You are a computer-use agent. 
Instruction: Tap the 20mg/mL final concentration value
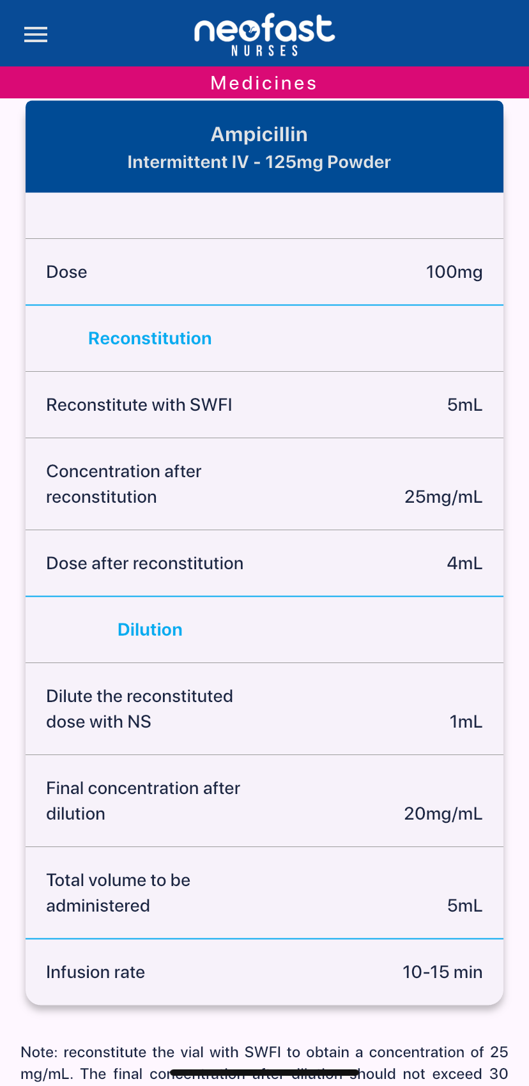(x=443, y=814)
